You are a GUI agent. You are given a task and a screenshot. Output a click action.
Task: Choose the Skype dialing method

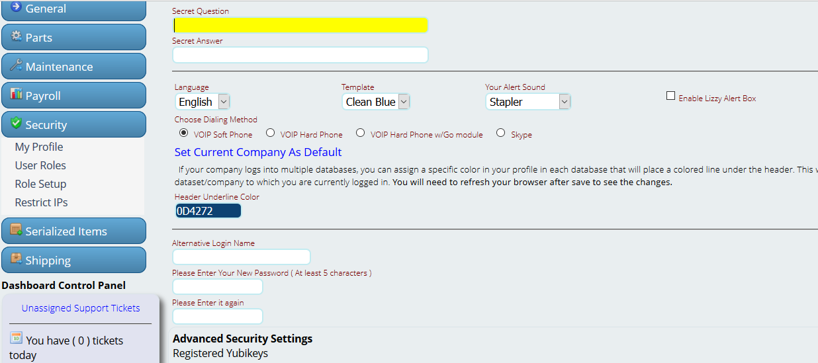(x=500, y=133)
